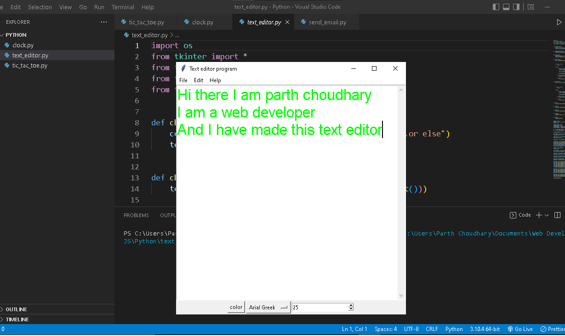Switch to the tic_tac_toe.py editor tab
This screenshot has height=336, width=565.
click(146, 22)
